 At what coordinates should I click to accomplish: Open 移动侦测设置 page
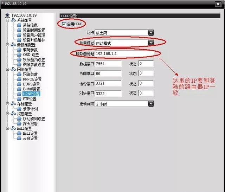pyautogui.click(x=34, y=119)
